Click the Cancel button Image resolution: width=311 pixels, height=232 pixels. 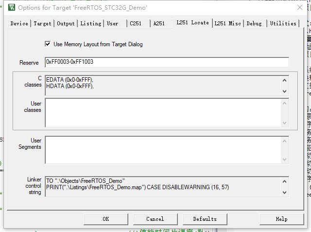(x=155, y=219)
